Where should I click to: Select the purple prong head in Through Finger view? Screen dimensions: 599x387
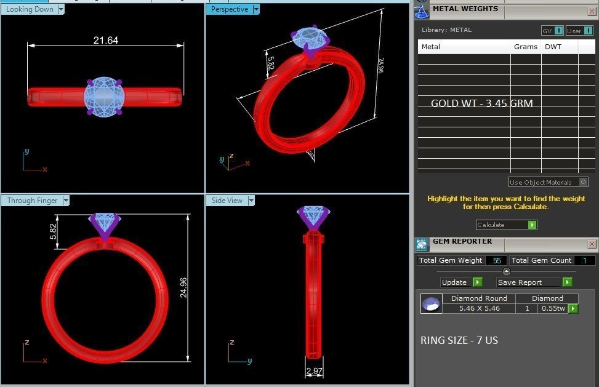tap(104, 234)
